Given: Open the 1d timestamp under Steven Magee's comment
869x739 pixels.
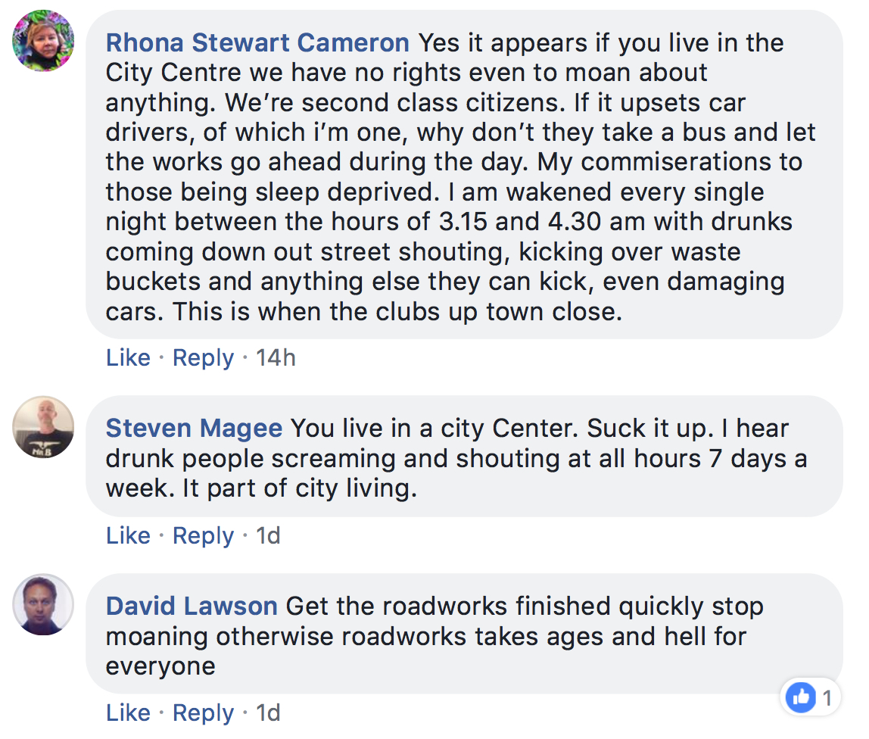Looking at the screenshot, I should (268, 535).
